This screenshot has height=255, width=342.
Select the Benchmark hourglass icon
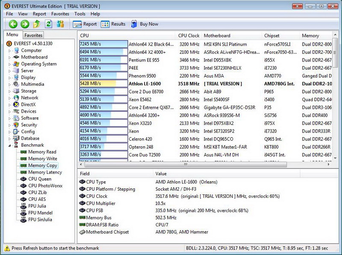(x=16, y=145)
